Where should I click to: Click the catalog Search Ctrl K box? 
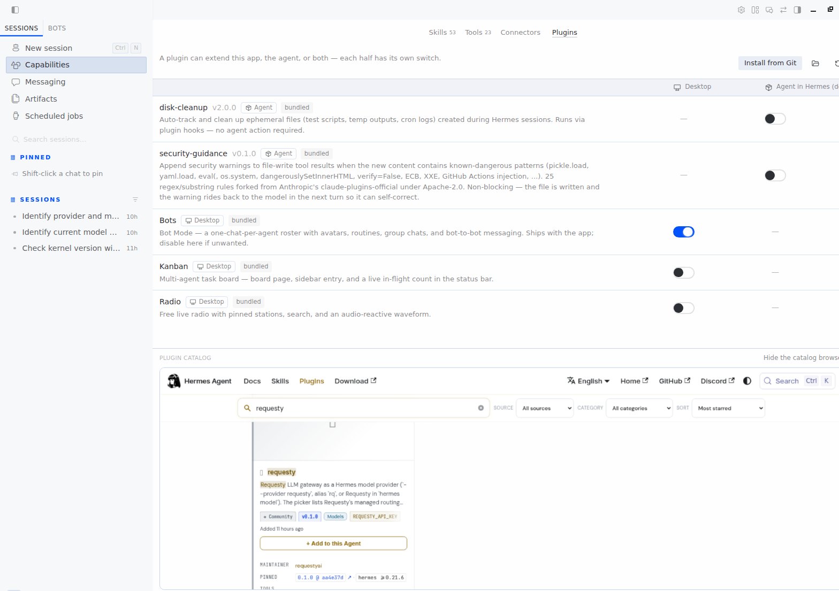pyautogui.click(x=797, y=381)
